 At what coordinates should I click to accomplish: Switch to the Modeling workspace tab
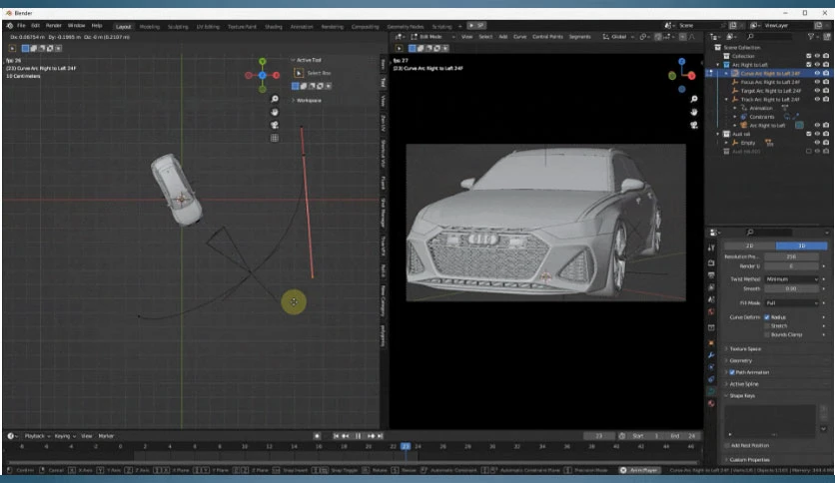coord(149,26)
